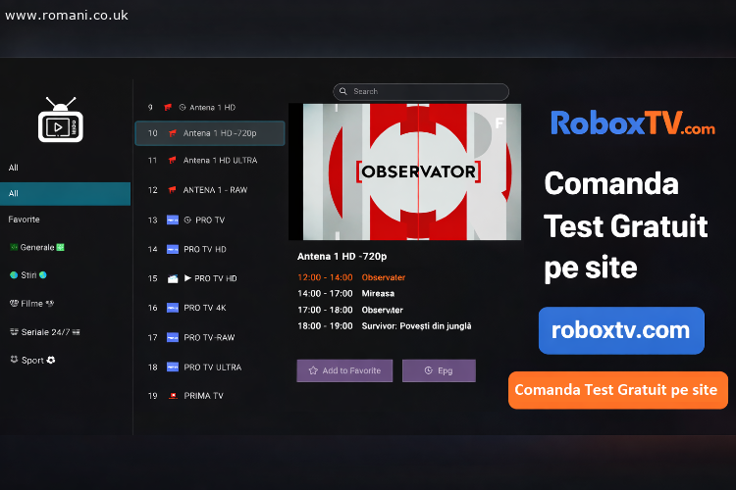The height and width of the screenshot is (490, 736).
Task: Click the Add to Favorite button
Action: pos(344,370)
